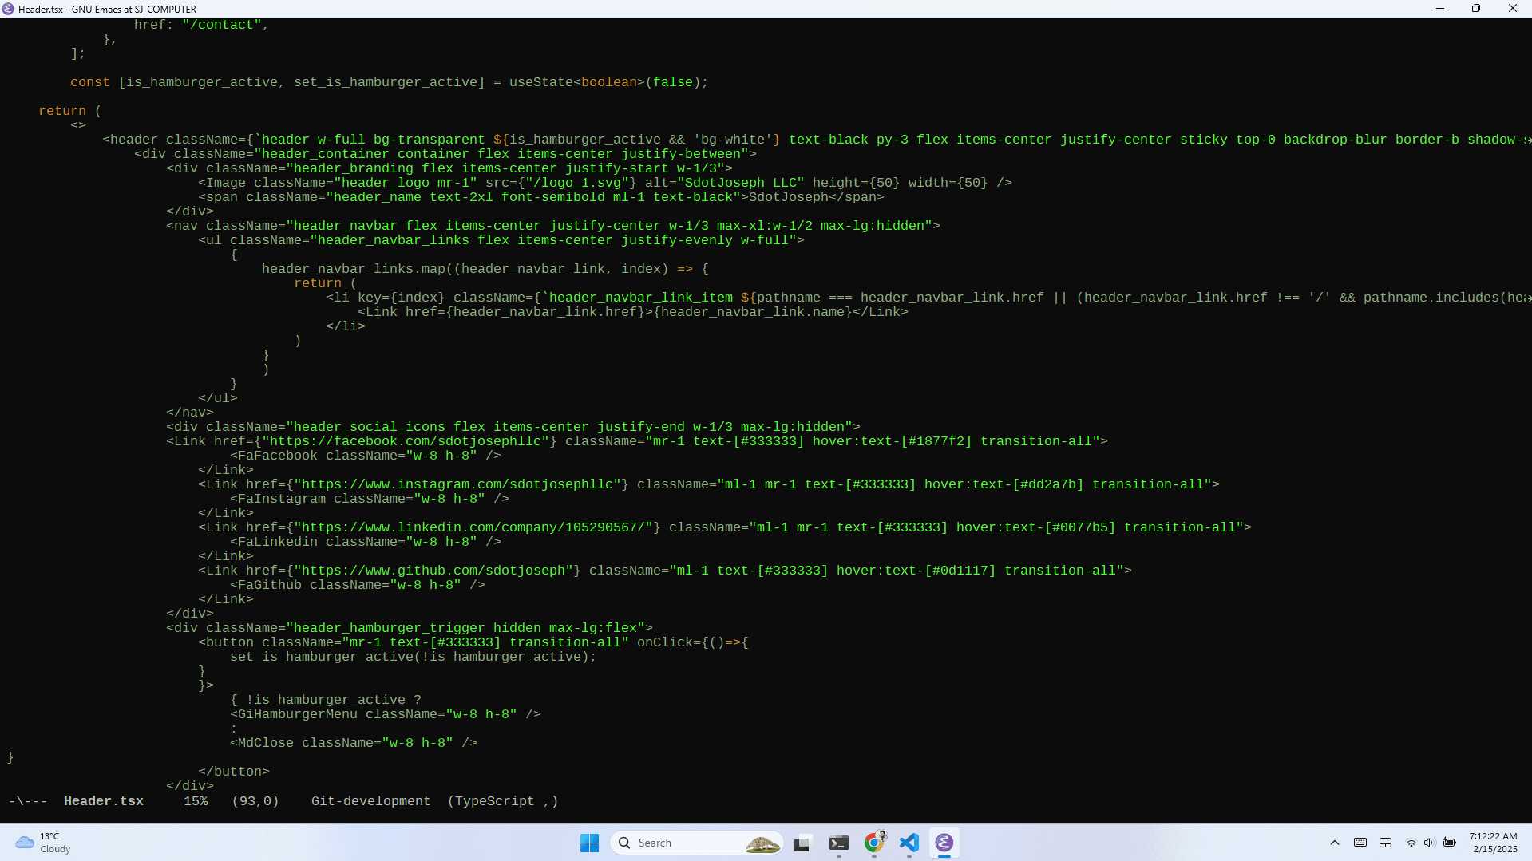Click the <GiHamburgerMenu className line
Screen dimensions: 1532x861
coord(386,714)
